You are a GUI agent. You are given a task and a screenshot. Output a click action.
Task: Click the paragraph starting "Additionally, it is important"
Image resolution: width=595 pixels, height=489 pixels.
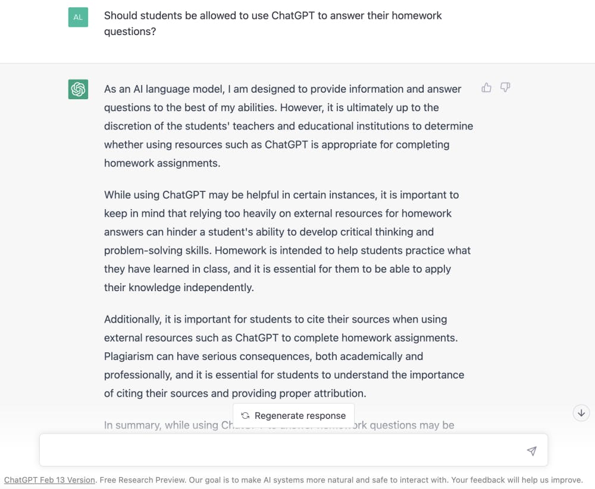tap(284, 356)
